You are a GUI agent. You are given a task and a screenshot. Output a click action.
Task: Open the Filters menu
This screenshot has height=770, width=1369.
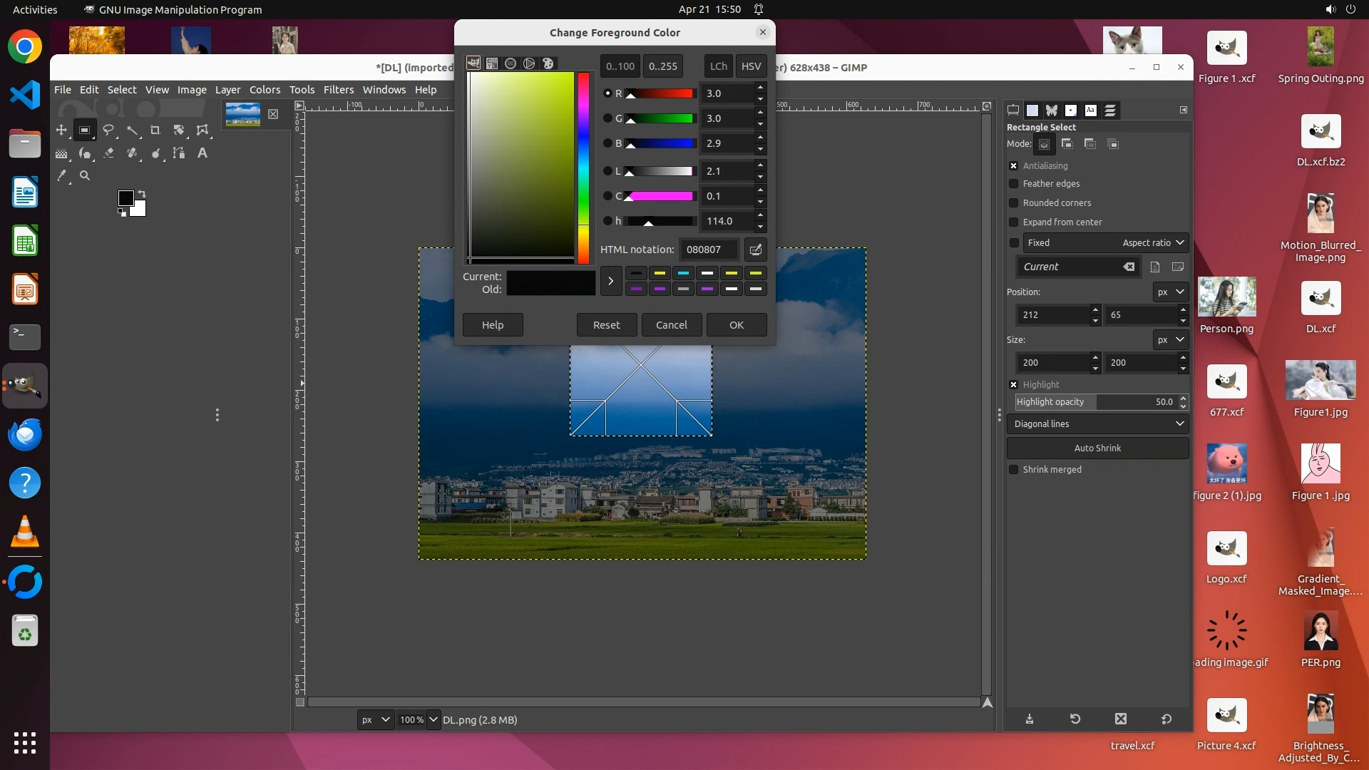(x=338, y=90)
